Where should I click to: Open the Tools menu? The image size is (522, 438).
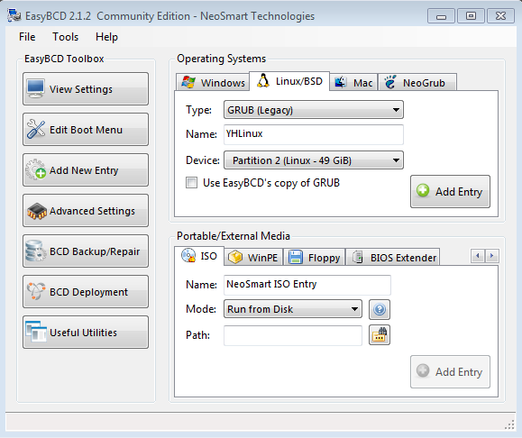tap(65, 37)
